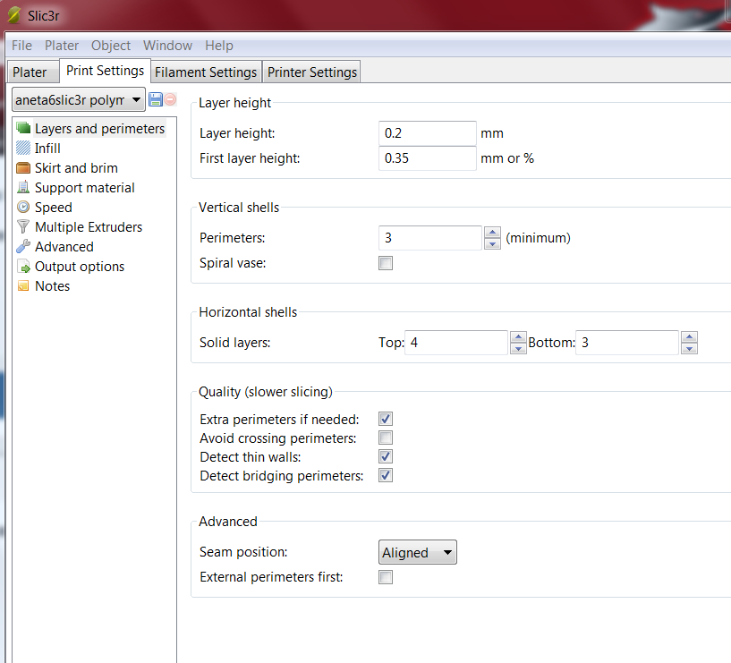Enable the Spiral vase checkbox

[x=386, y=263]
